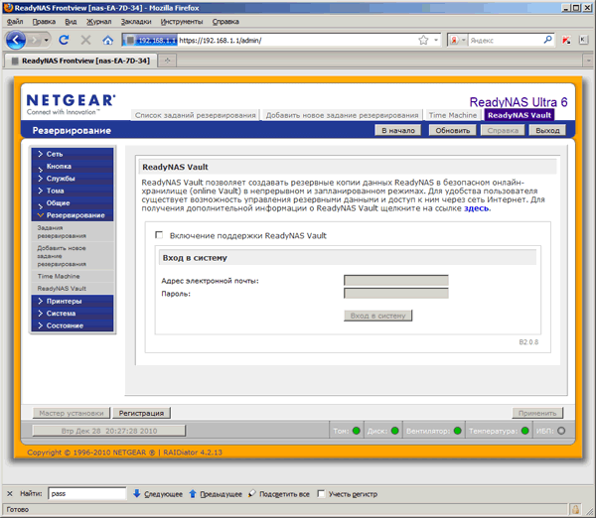Click the bookmark star in the address bar
The image size is (596, 518).
click(x=423, y=40)
